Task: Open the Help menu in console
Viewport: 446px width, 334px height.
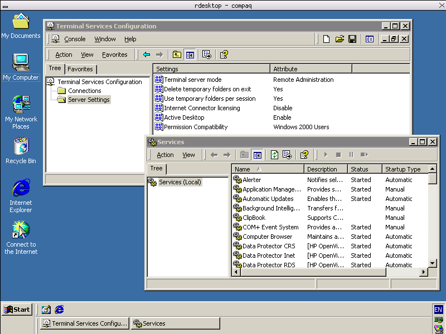Action: [130, 39]
